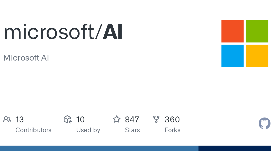Click the fork icon beside 360
Screen dimensions: 271x151
point(156,119)
